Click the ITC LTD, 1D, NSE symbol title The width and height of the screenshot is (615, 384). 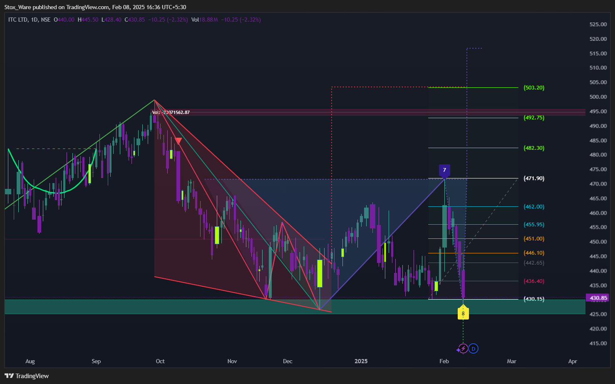(29, 20)
